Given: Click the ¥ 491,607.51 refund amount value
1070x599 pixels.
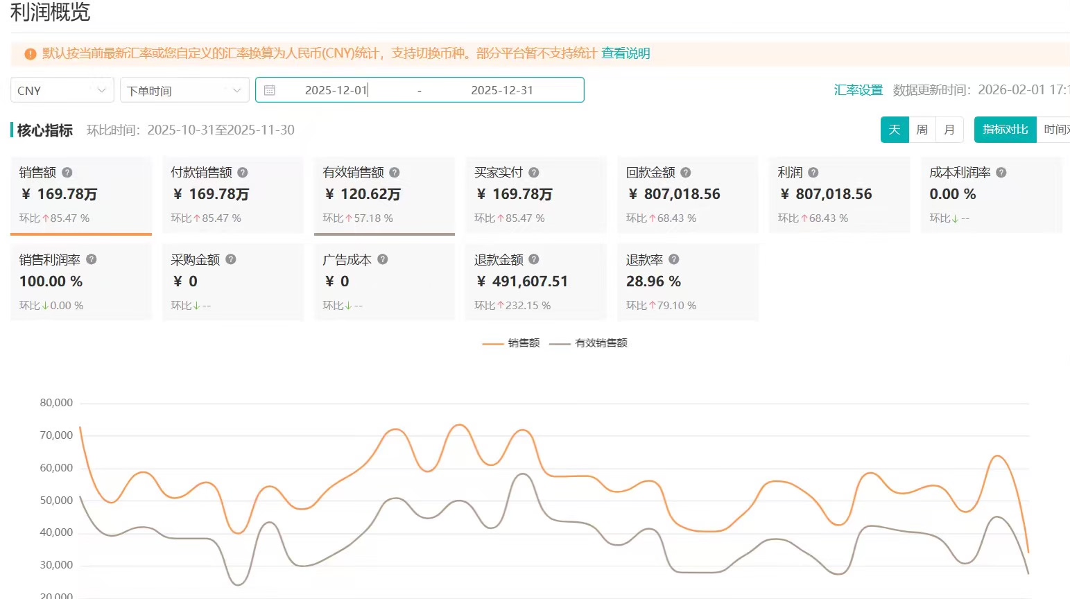Looking at the screenshot, I should pos(521,281).
